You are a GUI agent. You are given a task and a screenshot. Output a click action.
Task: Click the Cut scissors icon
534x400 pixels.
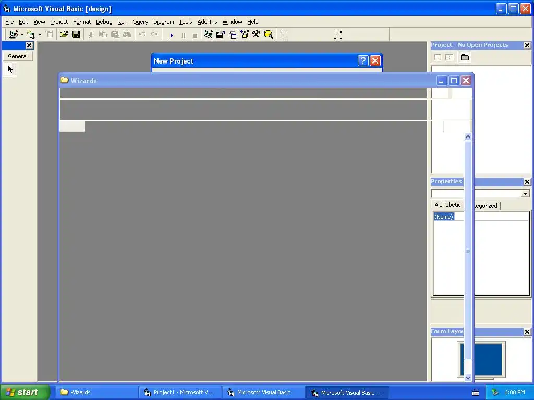91,34
